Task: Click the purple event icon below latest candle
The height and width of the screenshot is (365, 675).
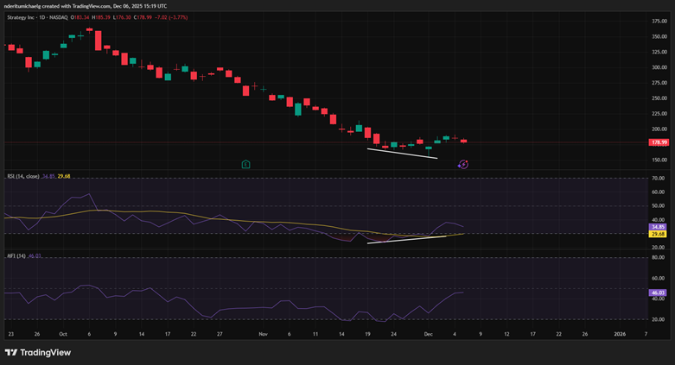Action: click(463, 163)
